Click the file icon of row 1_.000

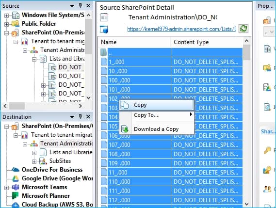(104, 62)
